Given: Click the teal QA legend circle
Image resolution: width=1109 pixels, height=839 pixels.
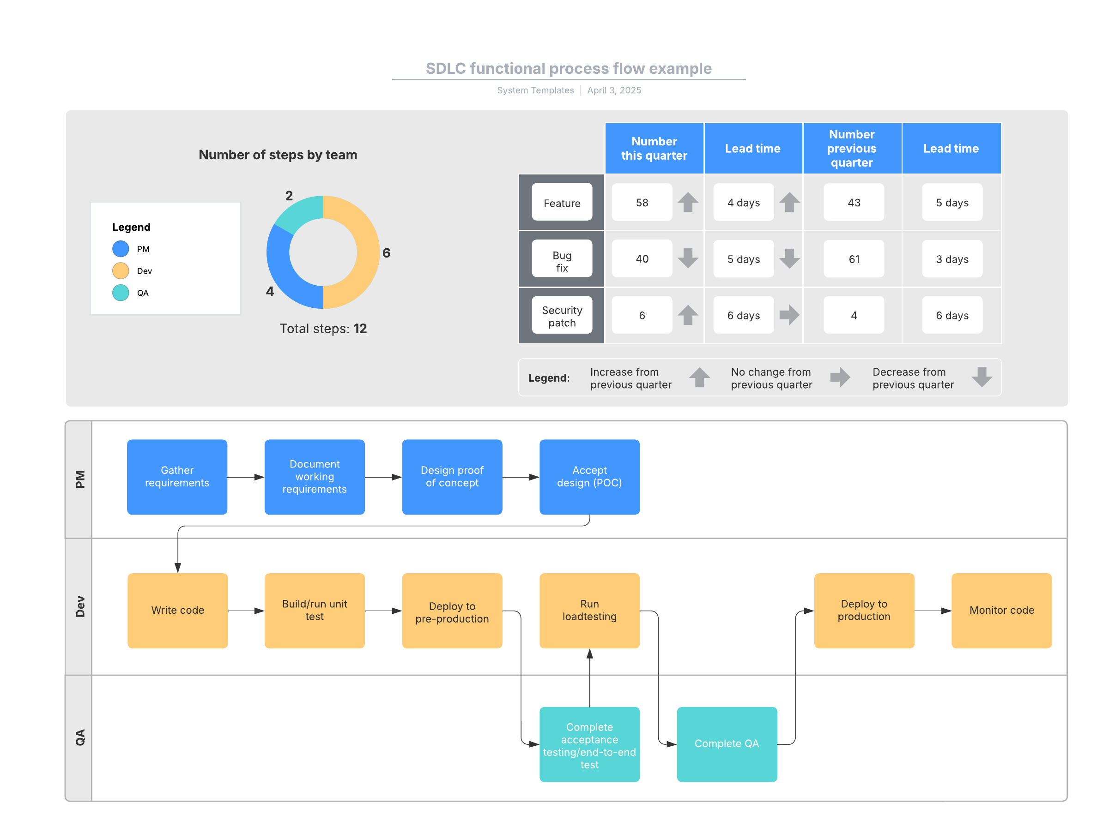Looking at the screenshot, I should [121, 293].
